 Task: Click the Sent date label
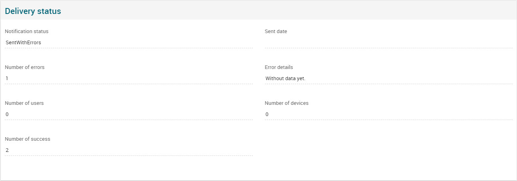click(x=276, y=31)
